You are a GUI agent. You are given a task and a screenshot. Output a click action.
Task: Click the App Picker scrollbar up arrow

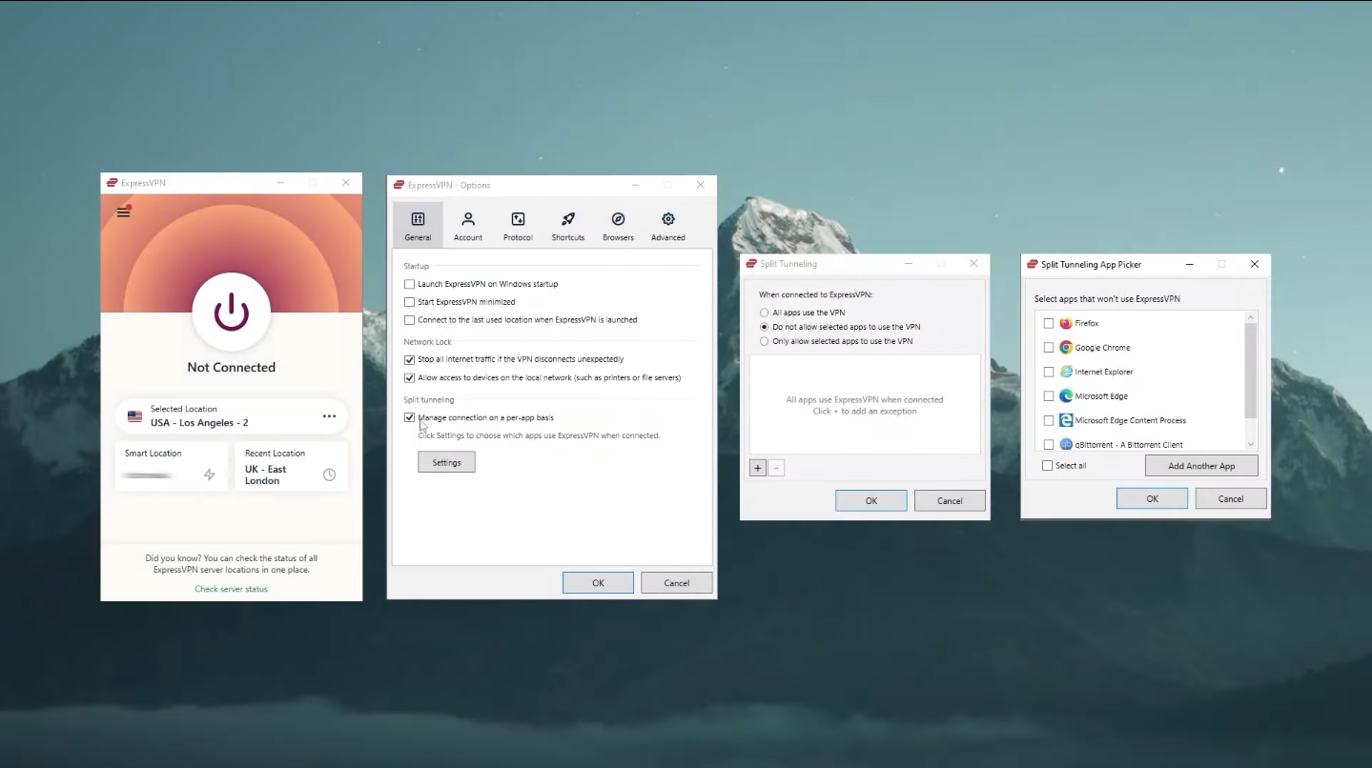[x=1251, y=317]
